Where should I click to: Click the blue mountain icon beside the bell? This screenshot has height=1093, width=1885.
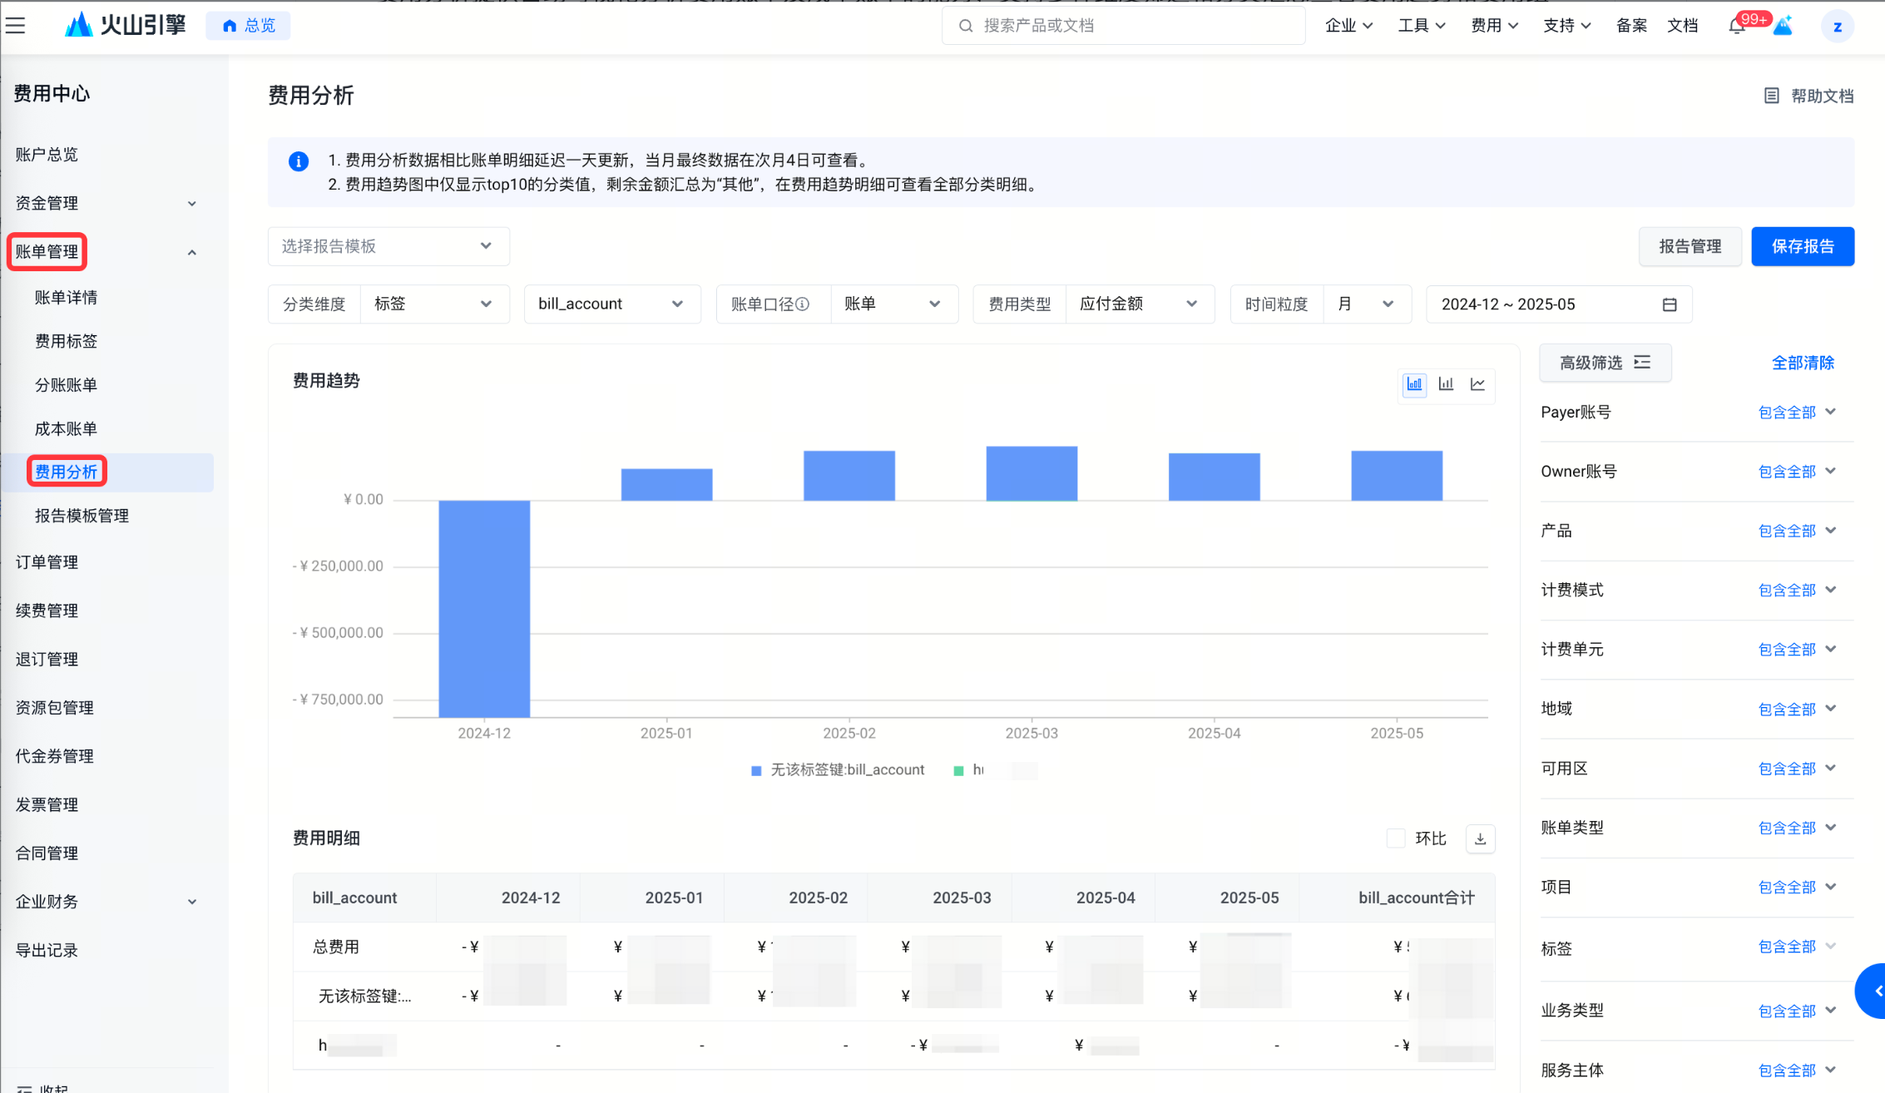pos(1782,26)
